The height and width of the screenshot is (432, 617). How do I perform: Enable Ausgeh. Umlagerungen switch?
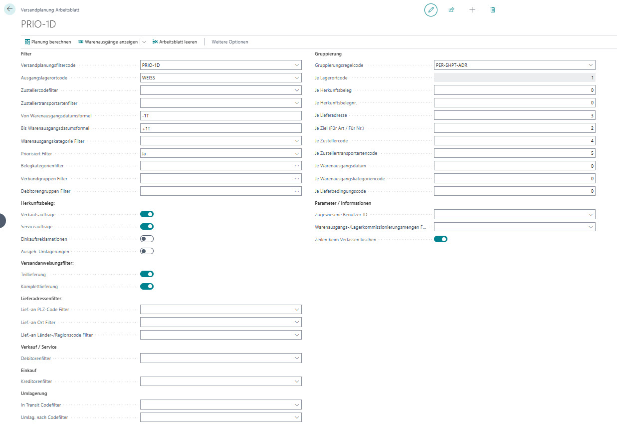pos(147,251)
